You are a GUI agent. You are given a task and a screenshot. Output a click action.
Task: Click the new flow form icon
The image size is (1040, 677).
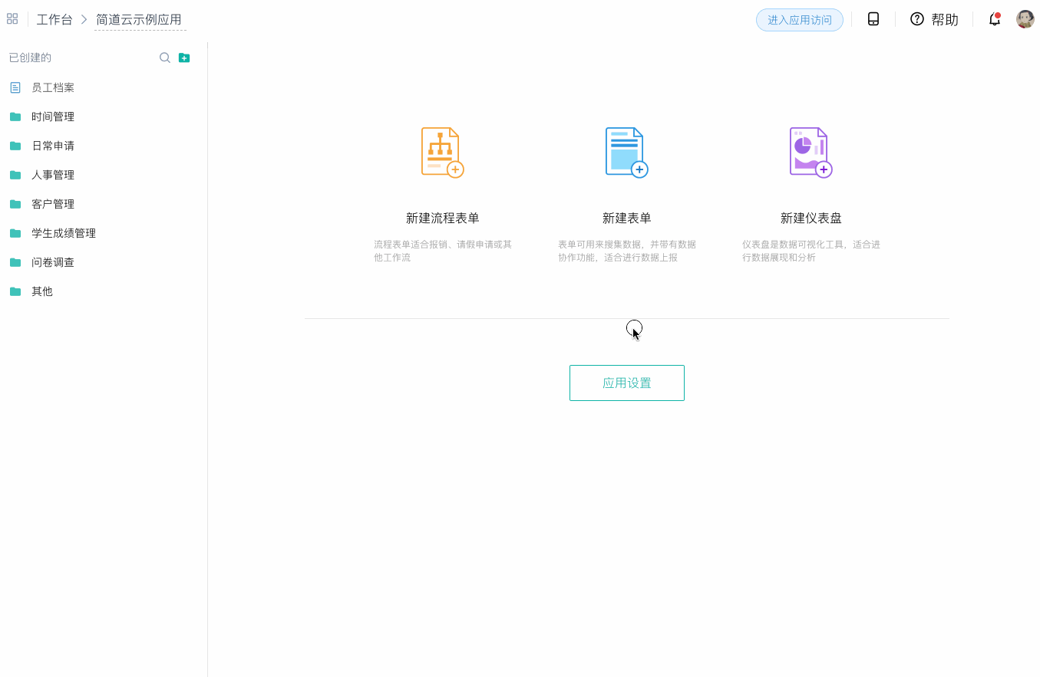443,153
